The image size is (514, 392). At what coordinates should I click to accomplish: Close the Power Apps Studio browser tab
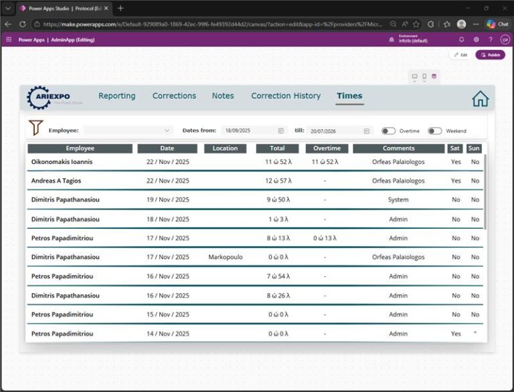(106, 9)
